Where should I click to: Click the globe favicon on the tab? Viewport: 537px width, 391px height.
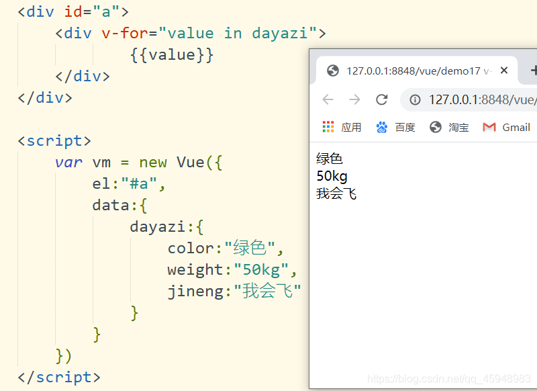tap(332, 71)
